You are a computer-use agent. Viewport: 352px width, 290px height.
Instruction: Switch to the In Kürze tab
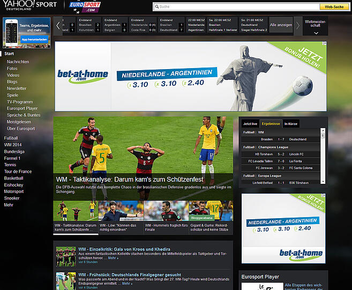(291, 124)
